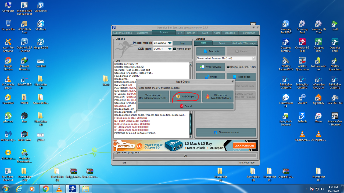Viewport: 344px width, 193px height.
Task: Select the Samsung 3G Tool icon
Action: (318, 27)
